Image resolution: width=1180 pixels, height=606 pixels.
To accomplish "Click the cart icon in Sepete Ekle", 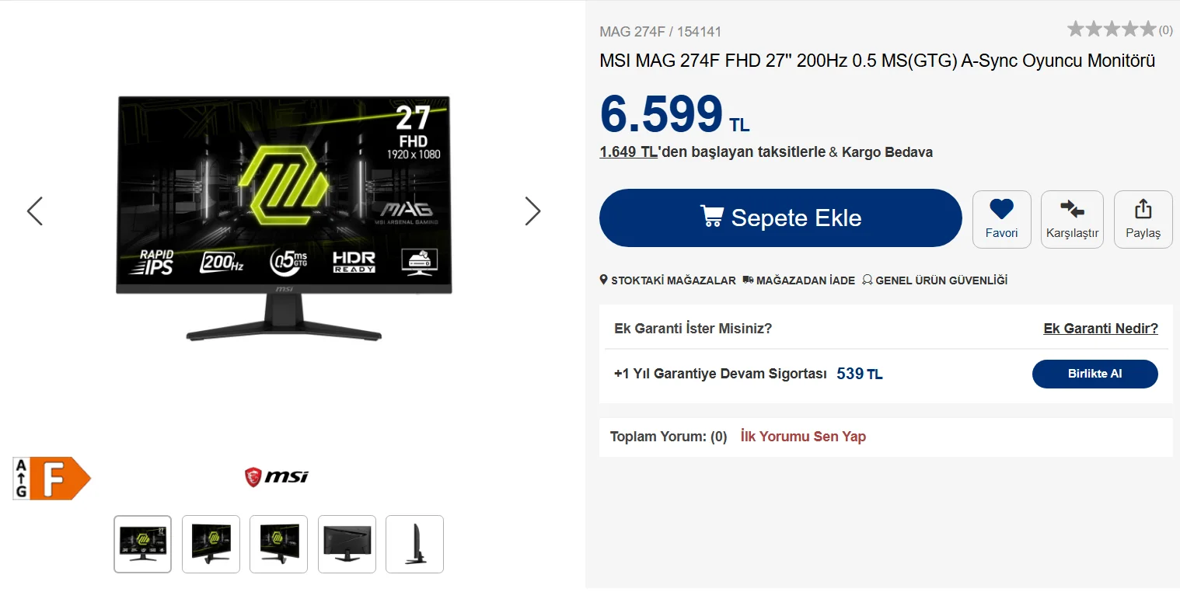I will pos(711,216).
